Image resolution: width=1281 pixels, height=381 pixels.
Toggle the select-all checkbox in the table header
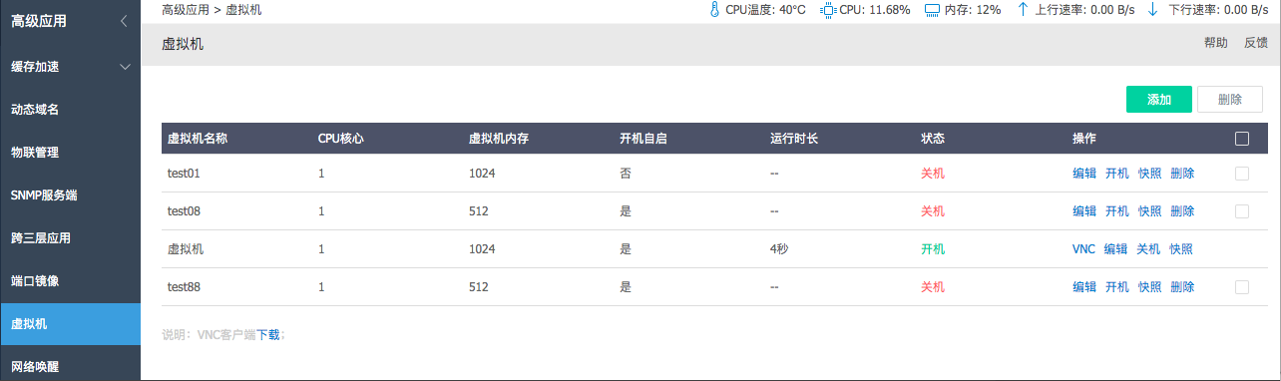coord(1242,139)
